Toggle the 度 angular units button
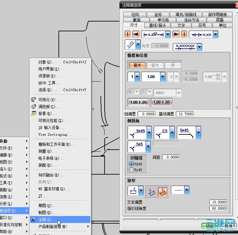Image resolution: width=238 pixels, height=235 pixels. pos(173,65)
